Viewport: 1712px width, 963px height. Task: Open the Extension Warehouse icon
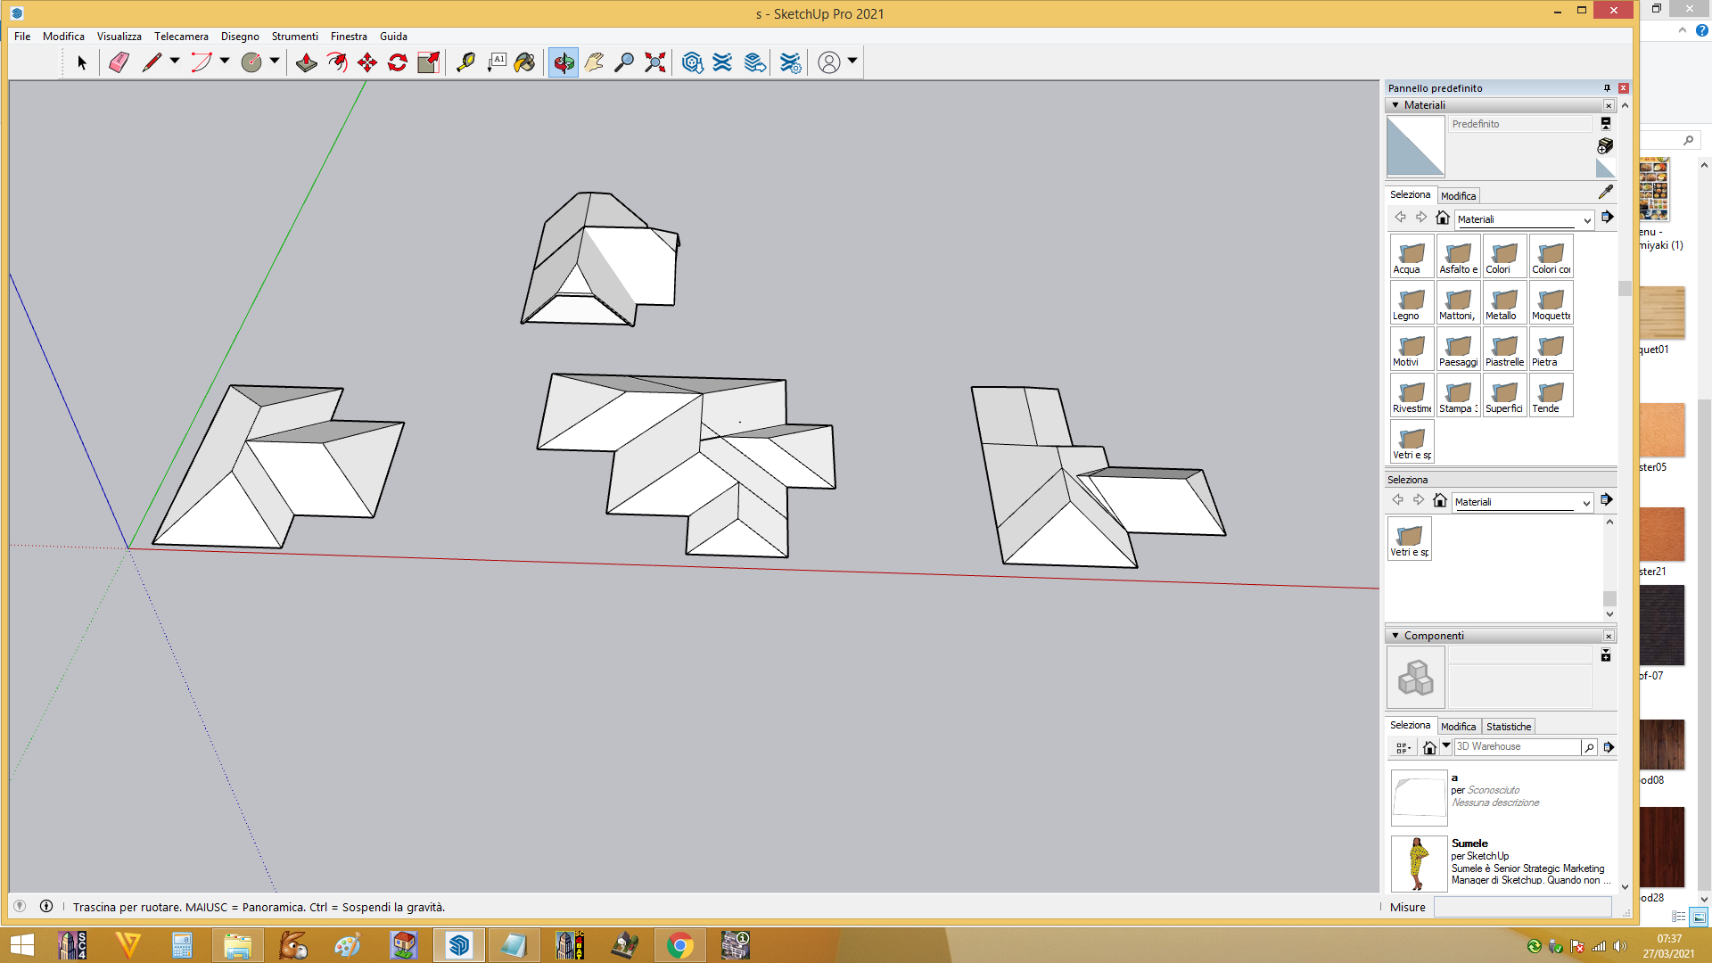tap(723, 62)
